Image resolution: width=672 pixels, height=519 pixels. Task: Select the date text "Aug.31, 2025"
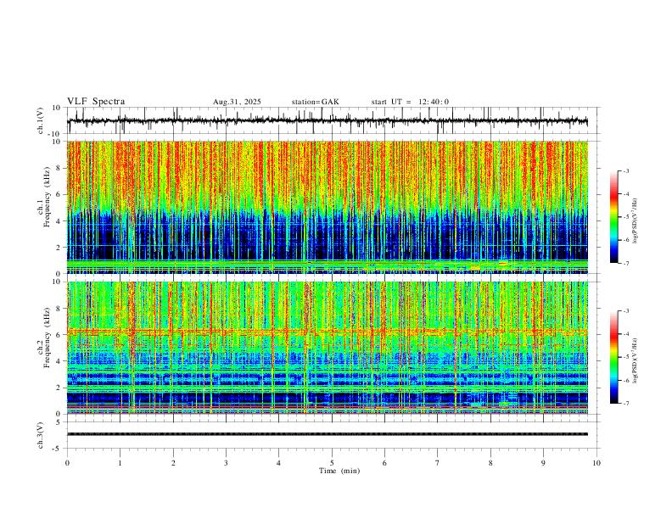point(237,102)
